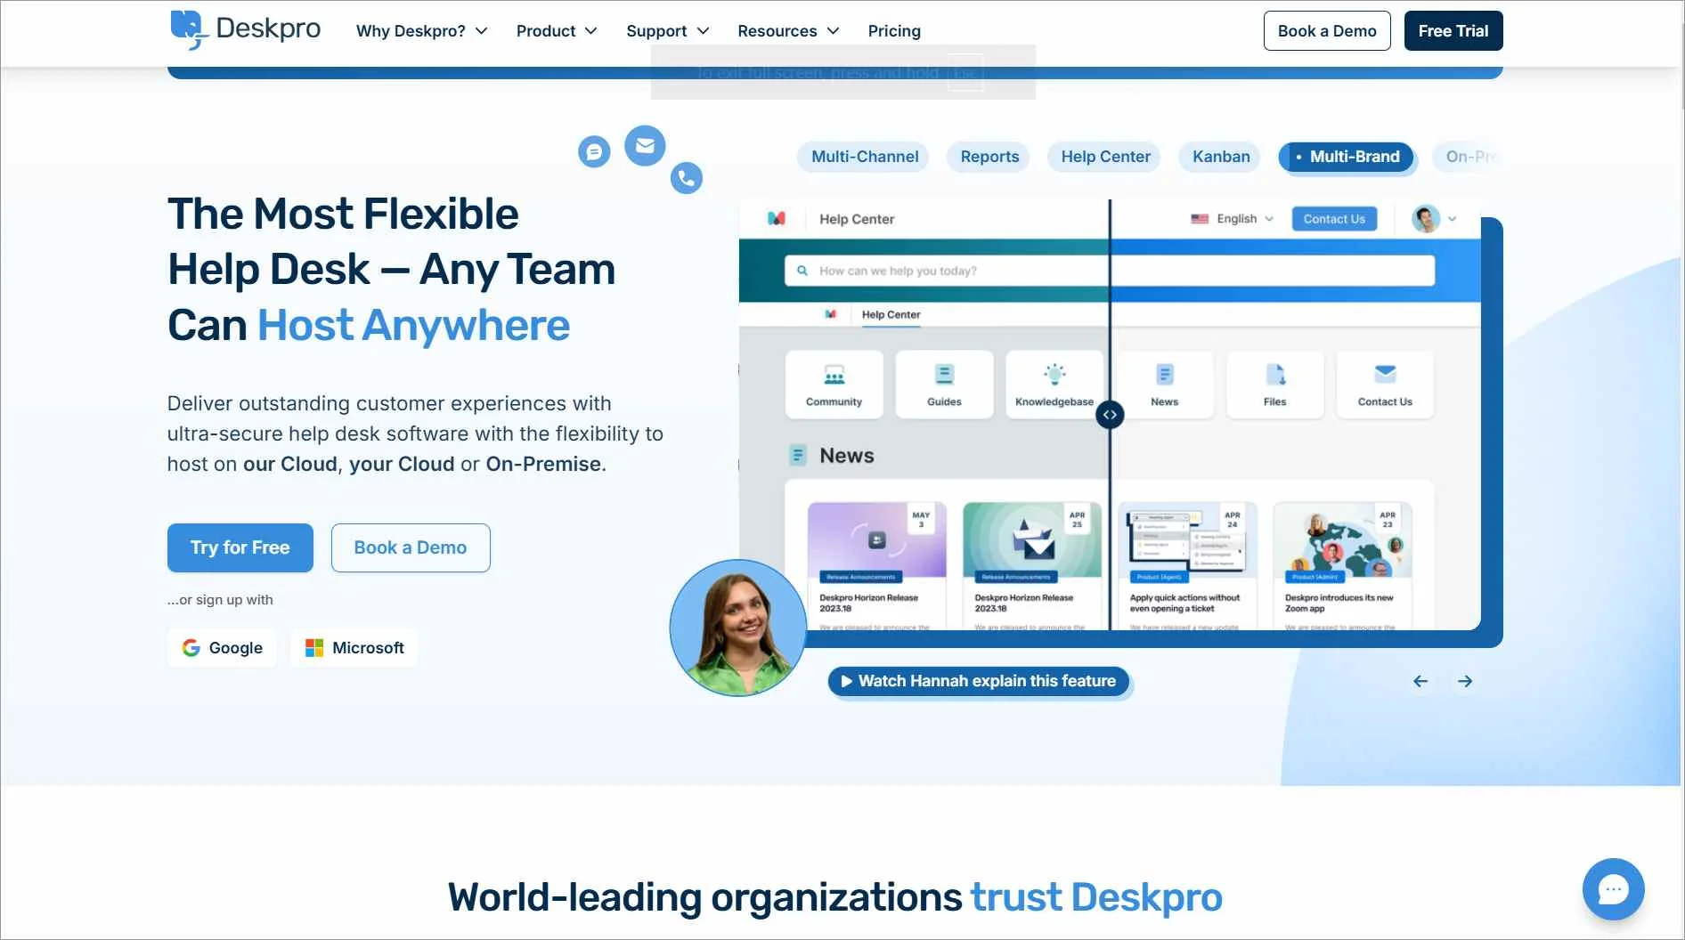Open the English language dropdown

[1232, 219]
